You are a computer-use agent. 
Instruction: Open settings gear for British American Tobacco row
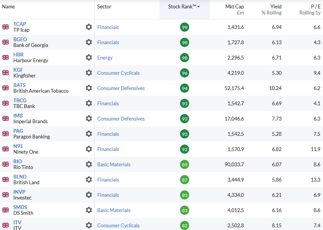(89, 88)
